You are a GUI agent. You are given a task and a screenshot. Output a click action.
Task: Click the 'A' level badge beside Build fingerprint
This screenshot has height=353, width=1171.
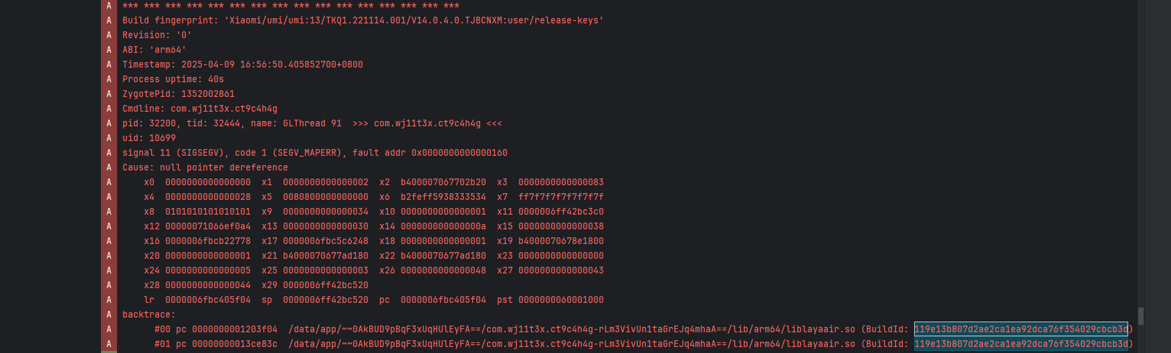[109, 20]
